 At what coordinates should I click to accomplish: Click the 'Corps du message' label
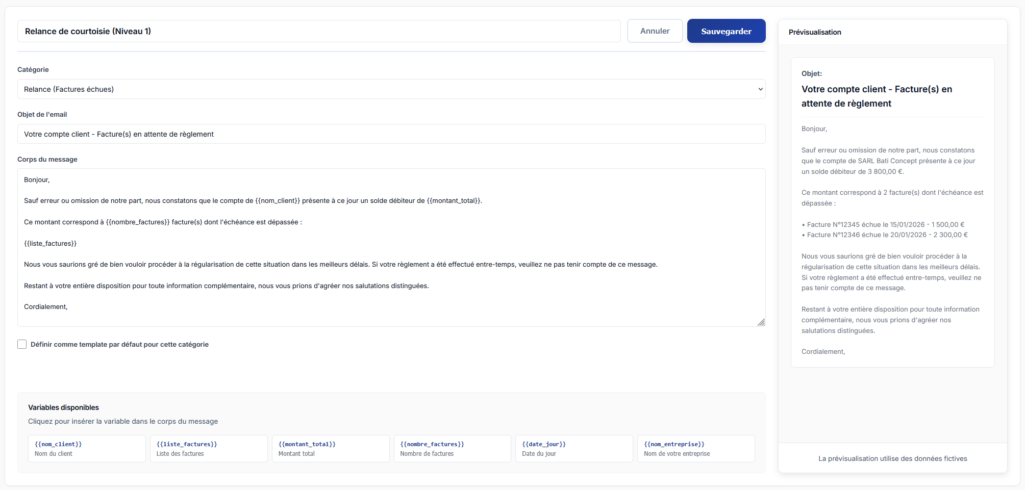click(x=47, y=159)
